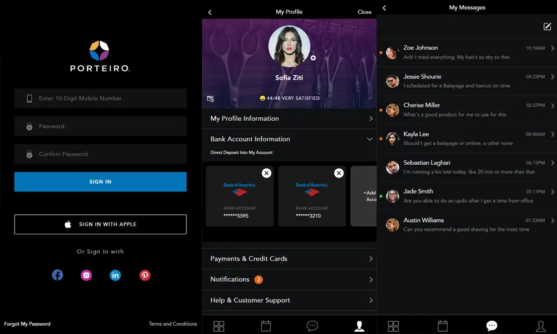The height and width of the screenshot is (334, 557).
Task: Click Sign In With Apple
Action: point(100,224)
